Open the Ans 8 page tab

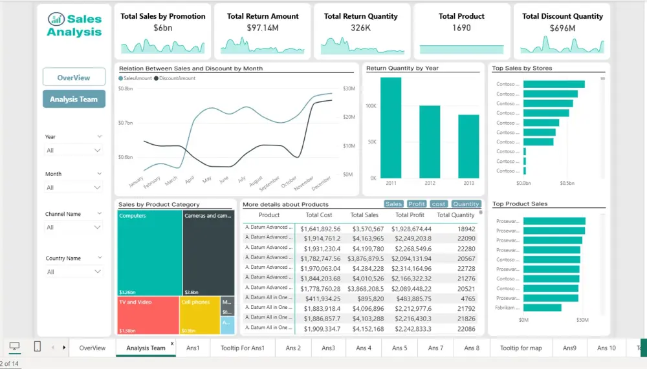pyautogui.click(x=472, y=348)
